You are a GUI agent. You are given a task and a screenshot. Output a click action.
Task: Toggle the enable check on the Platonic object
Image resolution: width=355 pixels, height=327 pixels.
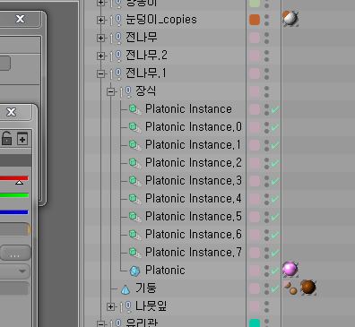tap(275, 271)
